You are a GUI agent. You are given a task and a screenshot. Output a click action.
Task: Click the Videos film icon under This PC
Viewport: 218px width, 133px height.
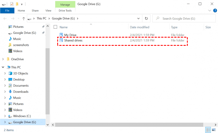10,110
